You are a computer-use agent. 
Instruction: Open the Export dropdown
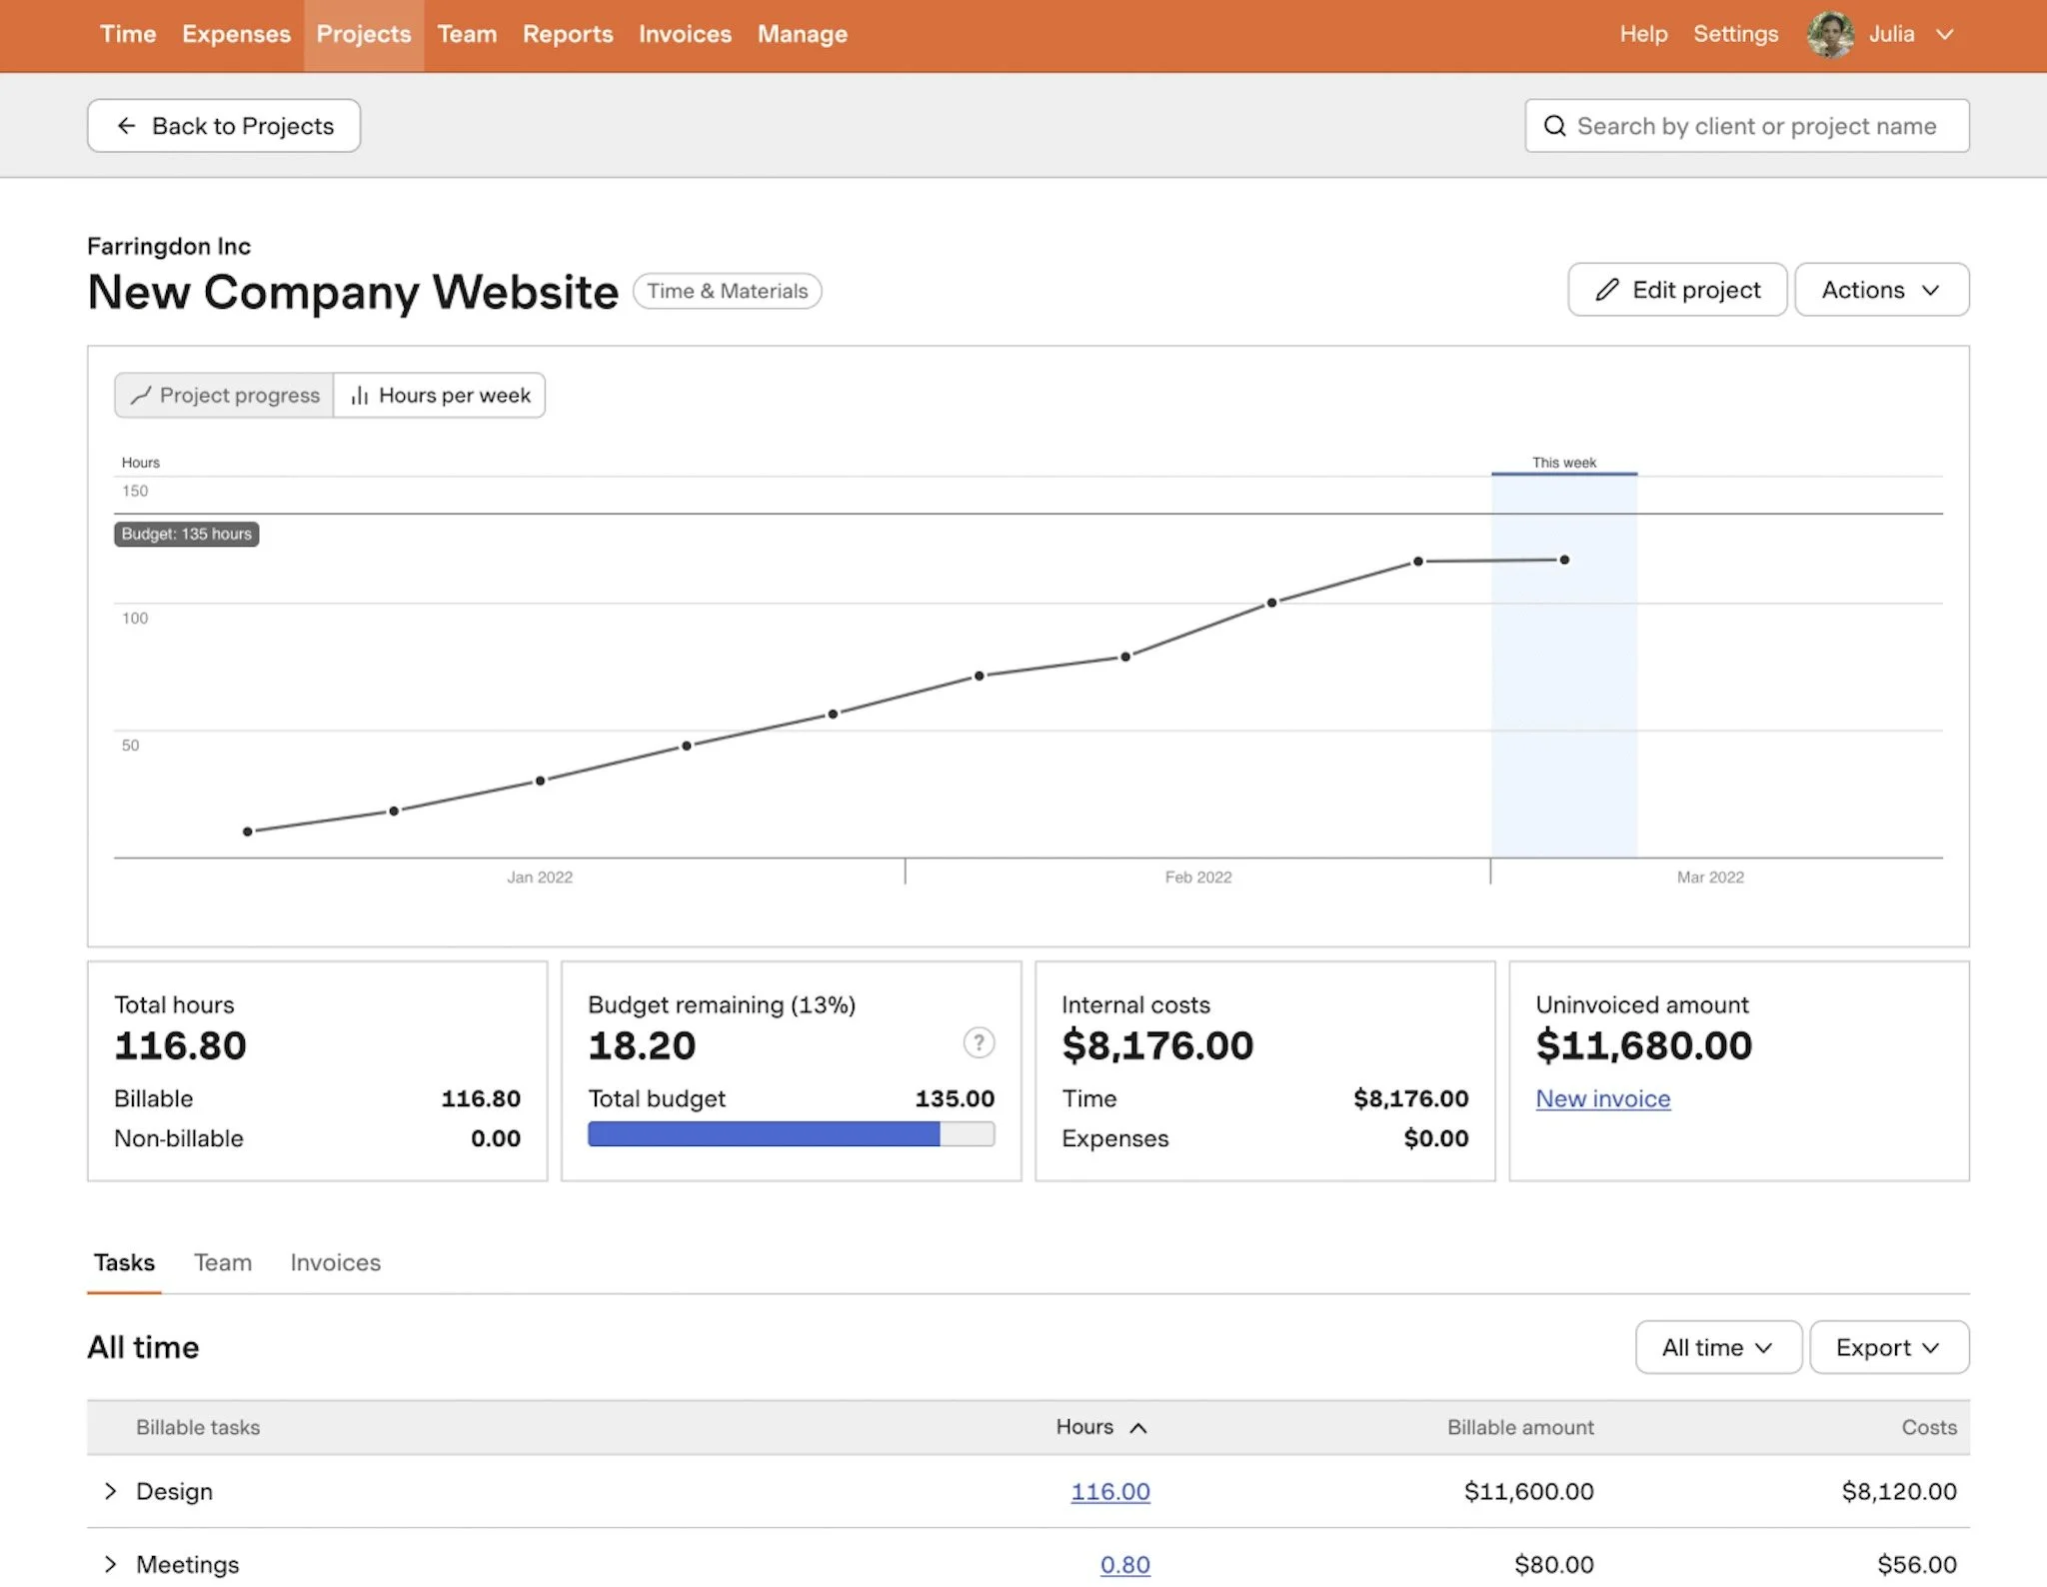pyautogui.click(x=1888, y=1347)
